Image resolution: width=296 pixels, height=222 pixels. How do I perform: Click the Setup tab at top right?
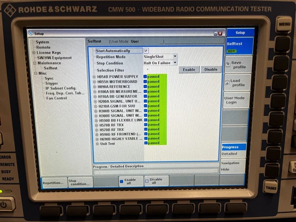point(240,33)
